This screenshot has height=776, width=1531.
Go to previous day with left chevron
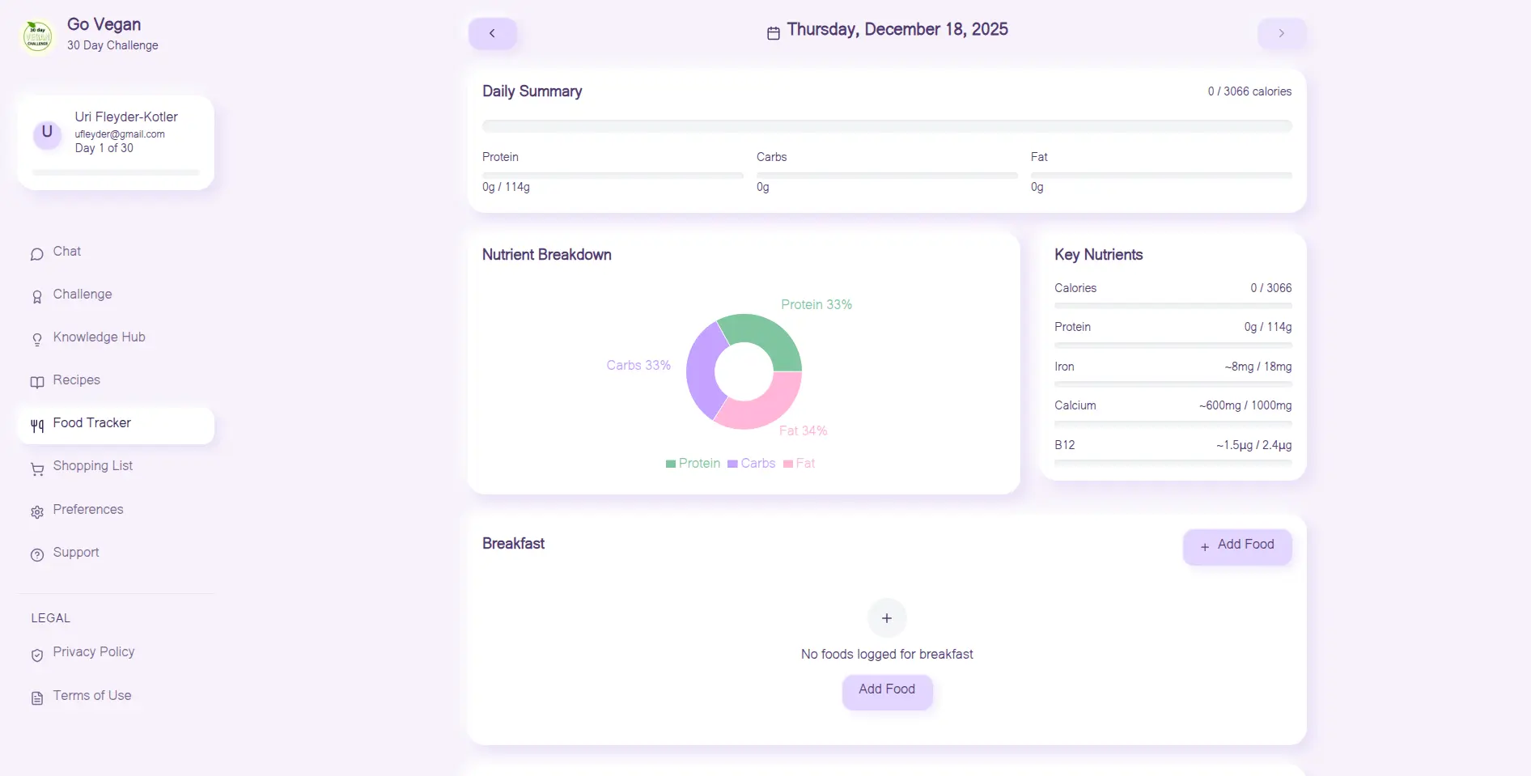click(492, 33)
